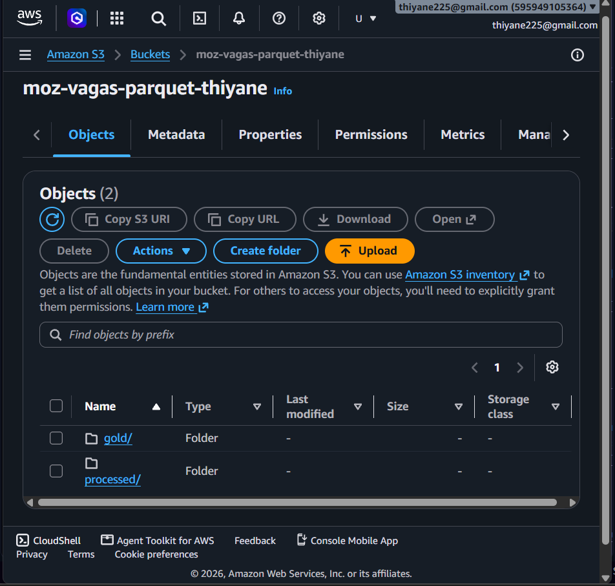615x586 pixels.
Task: Go to next page of objects
Action: point(520,368)
